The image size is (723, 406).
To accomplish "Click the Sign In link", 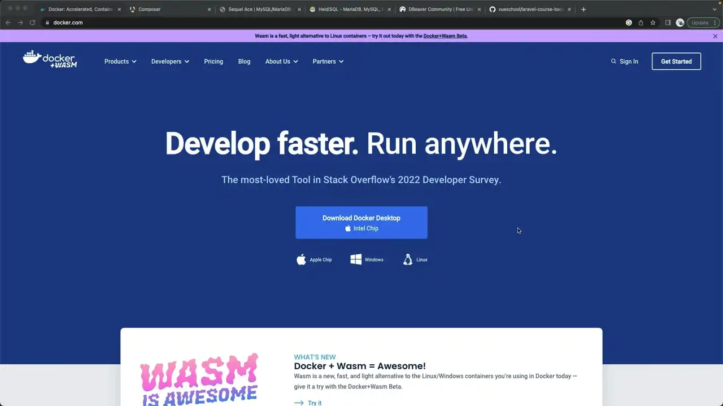I will click(629, 61).
